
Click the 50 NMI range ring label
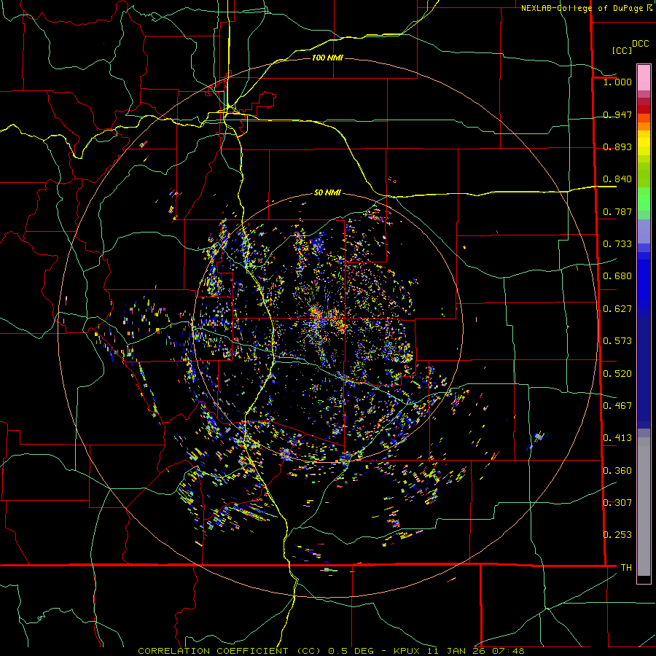tap(327, 192)
